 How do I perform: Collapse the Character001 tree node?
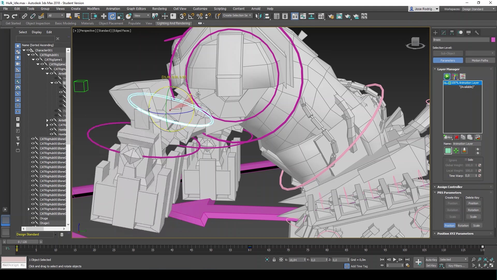click(24, 50)
